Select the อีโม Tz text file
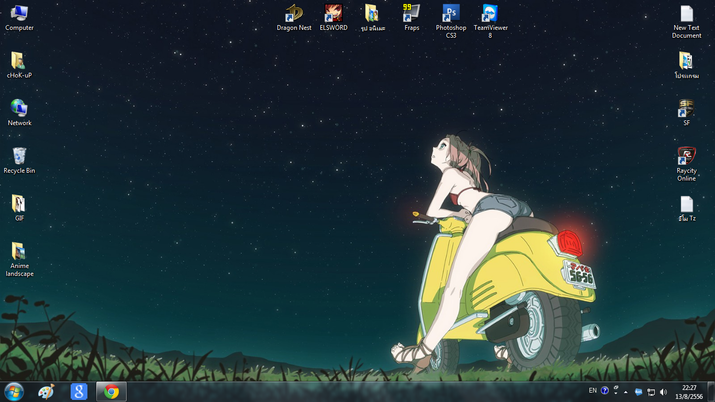Viewport: 715px width, 402px height. 687,208
